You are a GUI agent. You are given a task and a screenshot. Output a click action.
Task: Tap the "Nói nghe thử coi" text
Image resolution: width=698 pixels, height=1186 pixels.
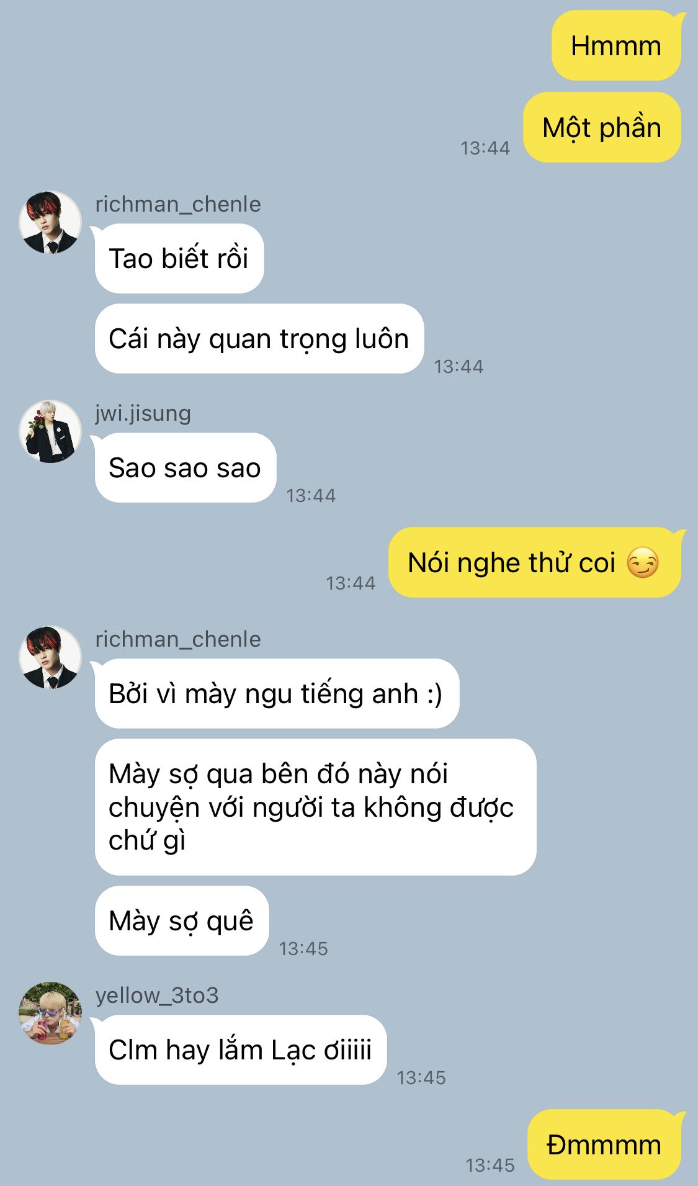pyautogui.click(x=511, y=563)
